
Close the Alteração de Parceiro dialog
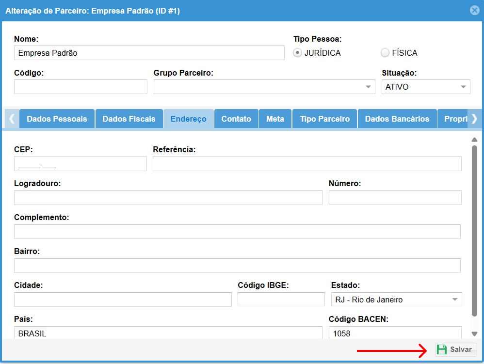point(474,10)
